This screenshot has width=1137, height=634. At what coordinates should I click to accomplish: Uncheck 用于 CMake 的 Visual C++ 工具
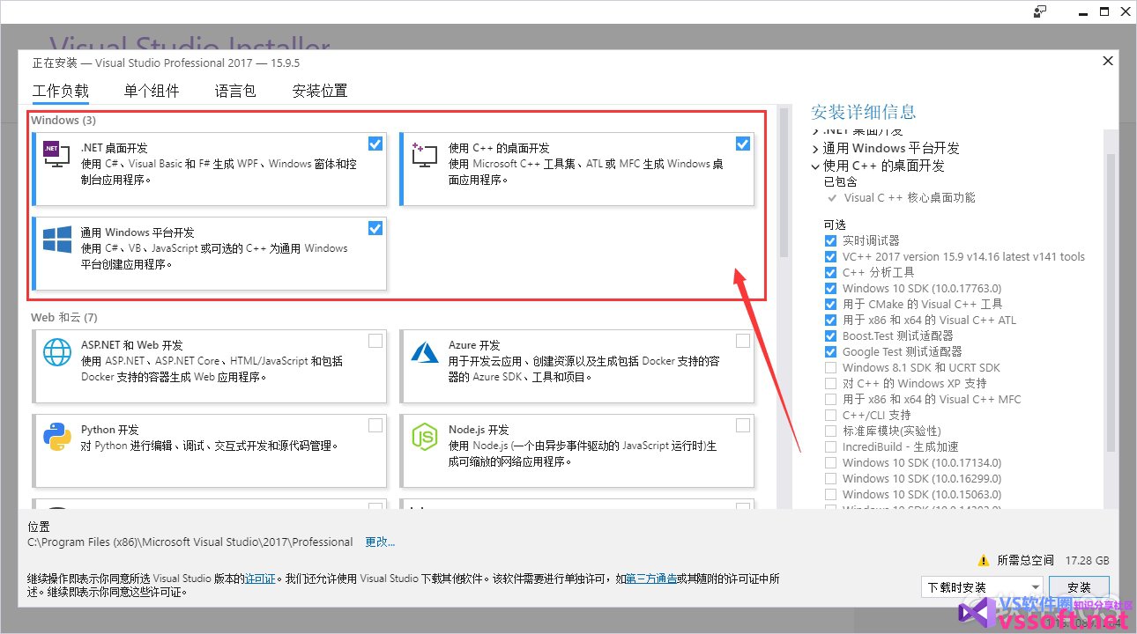830,304
